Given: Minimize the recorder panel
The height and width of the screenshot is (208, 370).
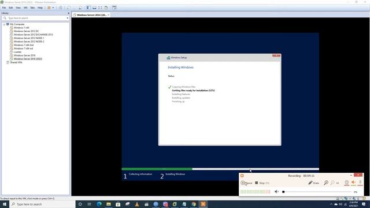Looking at the screenshot, I should (351, 175).
